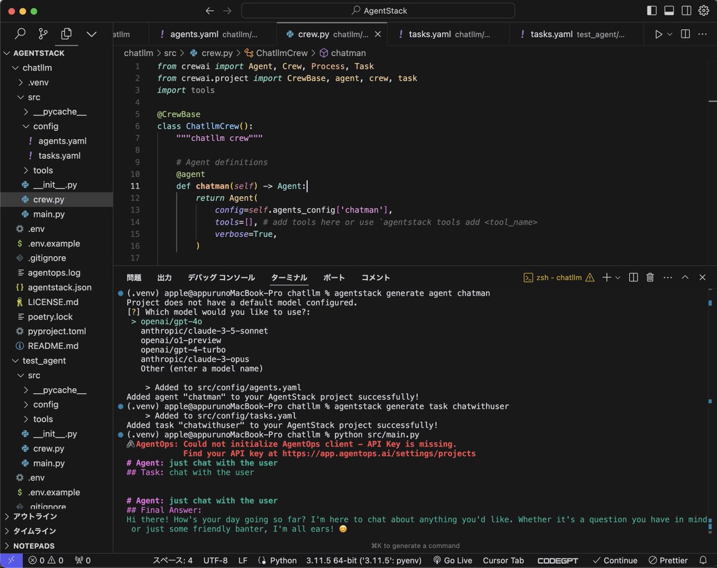The height and width of the screenshot is (568, 717).
Task: Open main.py under chatllm src
Action: 49,214
